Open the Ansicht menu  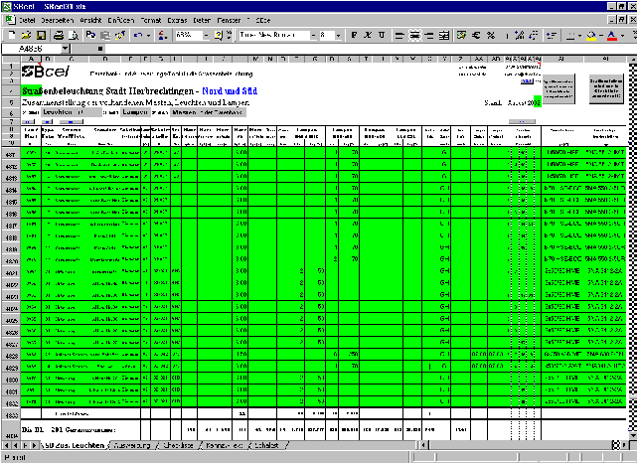tap(90, 20)
